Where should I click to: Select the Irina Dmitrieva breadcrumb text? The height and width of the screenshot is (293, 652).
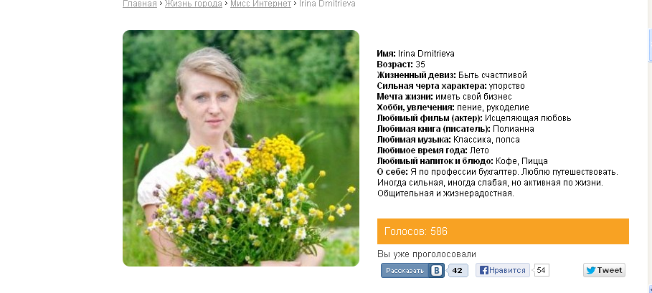[x=327, y=4]
